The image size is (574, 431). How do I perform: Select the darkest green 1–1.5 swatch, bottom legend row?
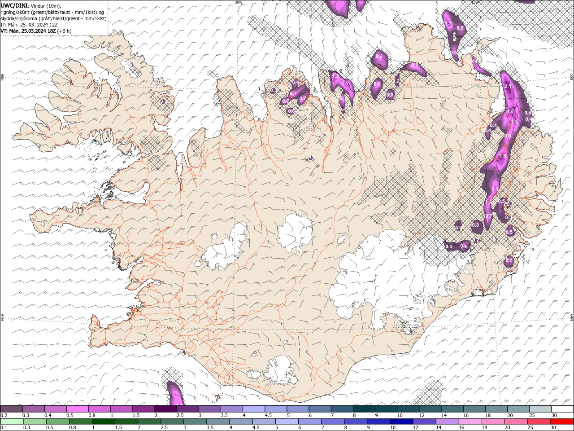[x=103, y=422]
